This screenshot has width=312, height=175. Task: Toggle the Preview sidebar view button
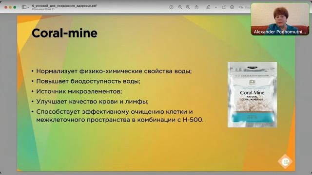[x=24, y=7]
